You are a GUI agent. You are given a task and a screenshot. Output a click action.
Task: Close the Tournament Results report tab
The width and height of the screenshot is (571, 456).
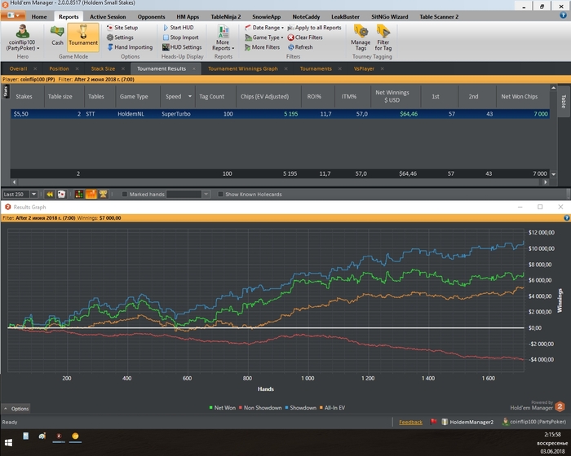194,68
